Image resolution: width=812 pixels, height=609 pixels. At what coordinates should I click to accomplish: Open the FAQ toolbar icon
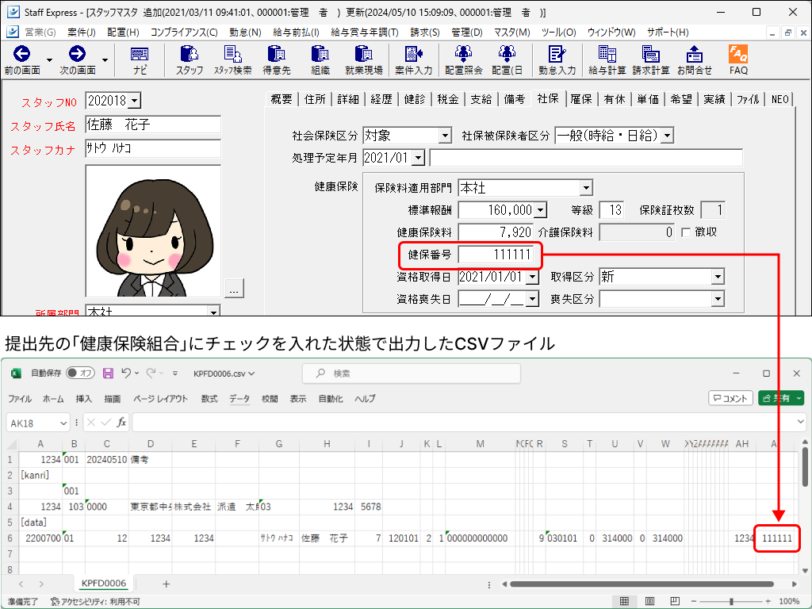(x=738, y=53)
